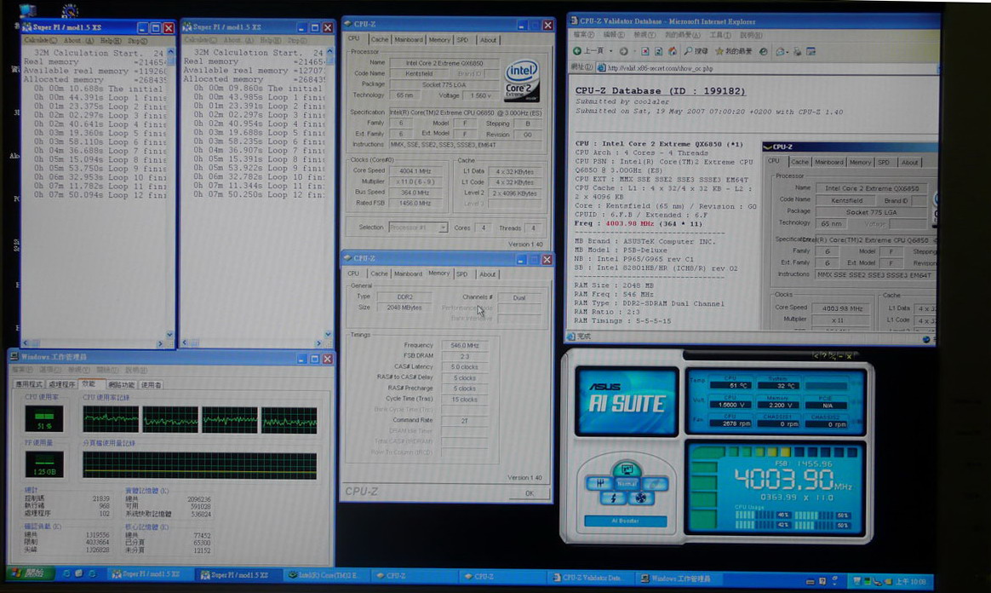Switch to the SPD tab in CPU-Z memory window
This screenshot has height=593, width=991.
[x=461, y=273]
